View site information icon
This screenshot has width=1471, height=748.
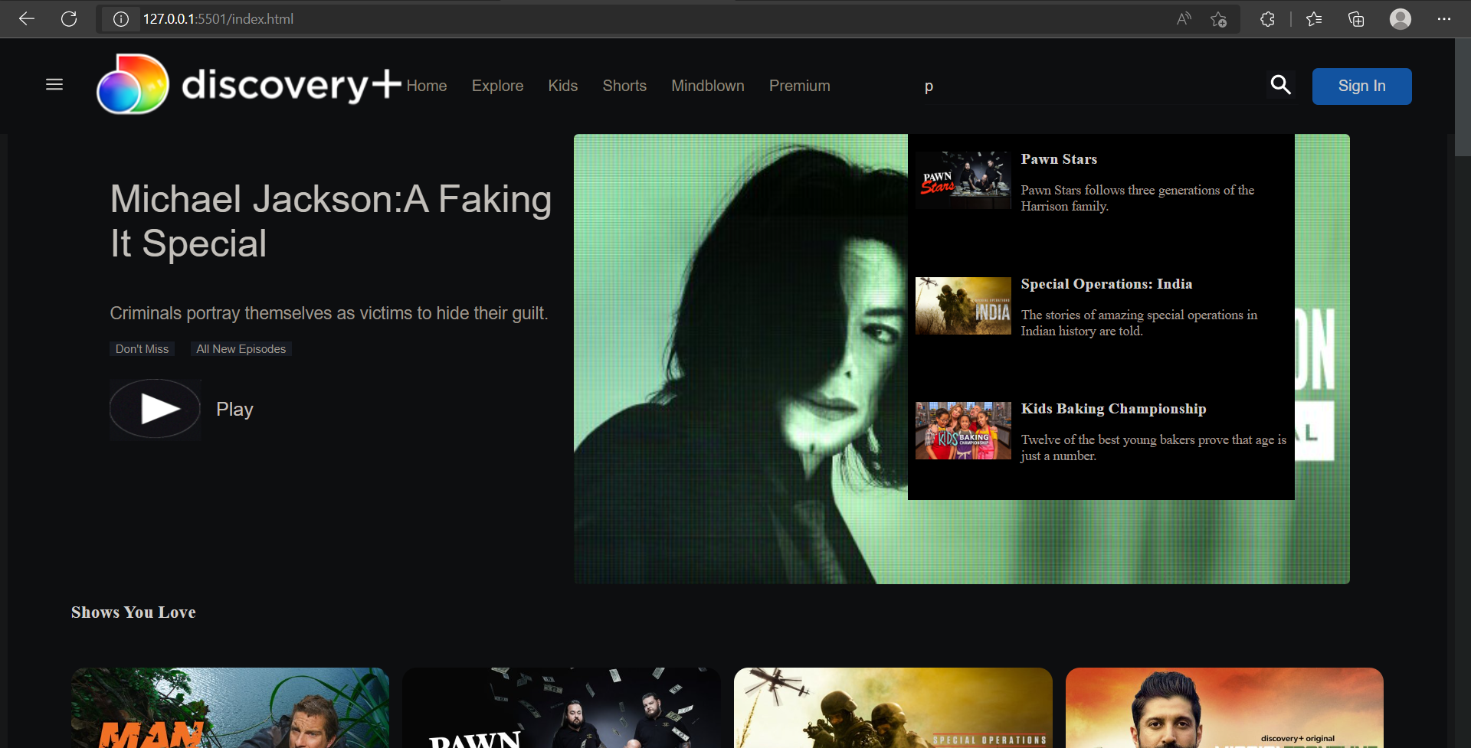click(x=121, y=19)
